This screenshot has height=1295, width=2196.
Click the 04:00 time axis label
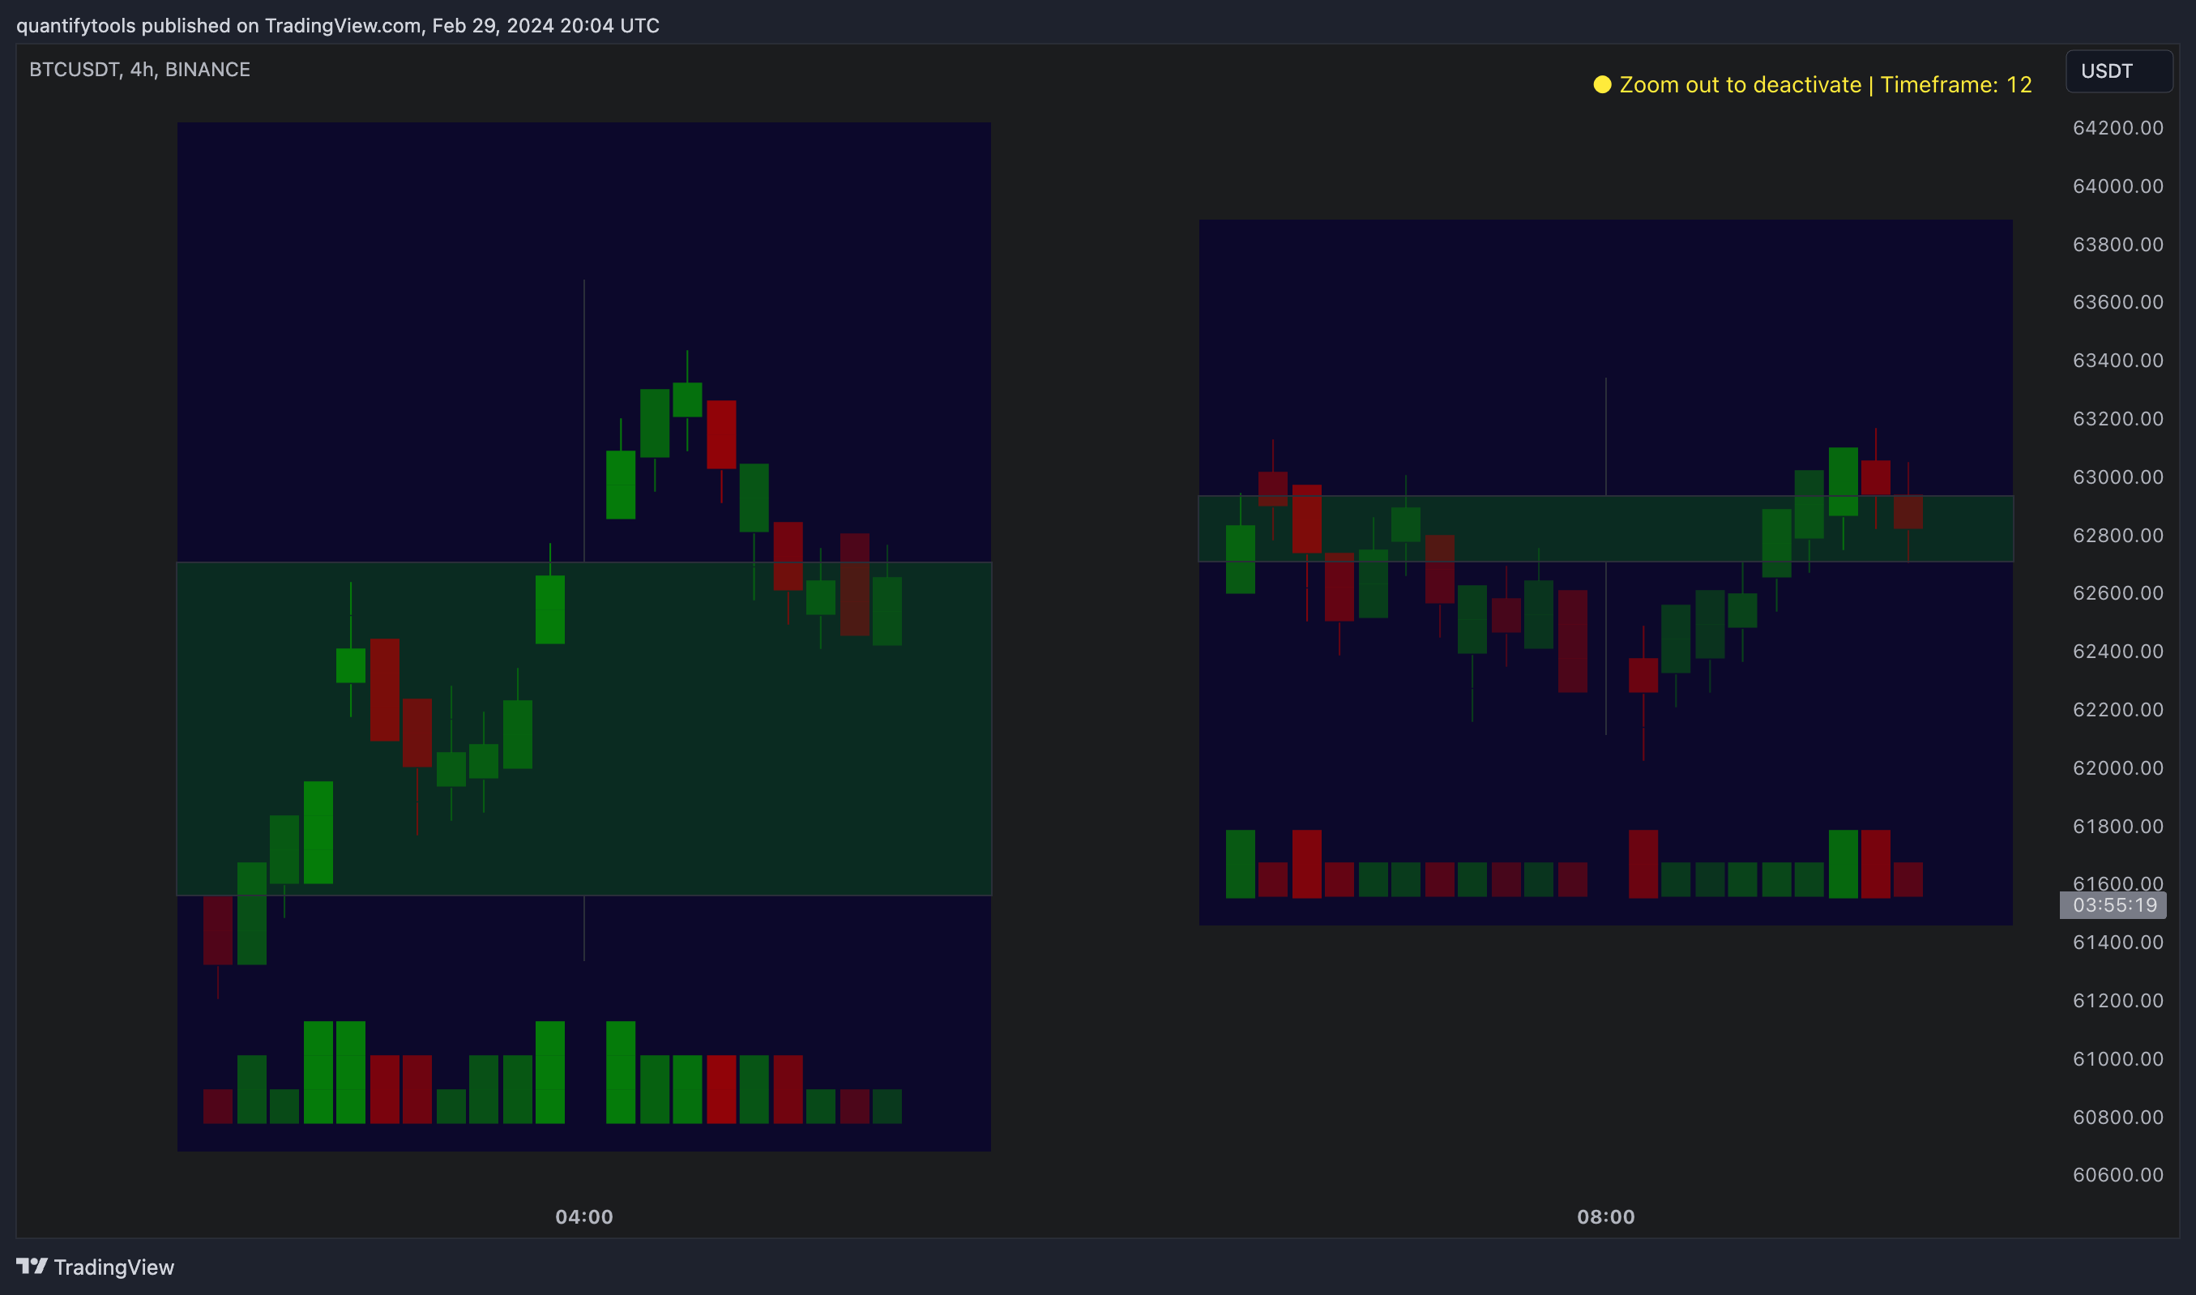(x=584, y=1216)
